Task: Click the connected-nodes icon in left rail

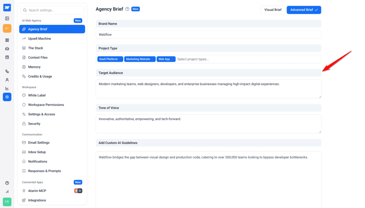Action: click(x=7, y=71)
